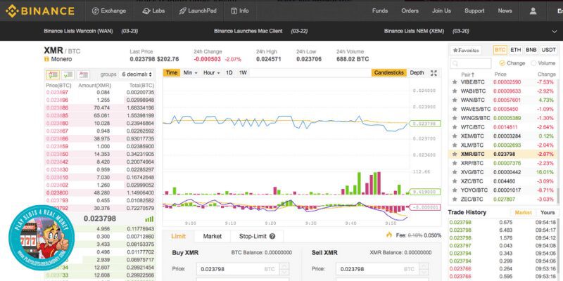Toggle favorite star for VIBE/BTC
563x281 pixels.
[455, 82]
